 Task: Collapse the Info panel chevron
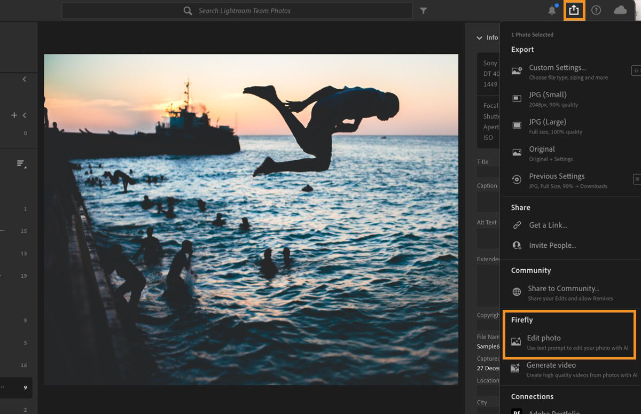pos(479,37)
